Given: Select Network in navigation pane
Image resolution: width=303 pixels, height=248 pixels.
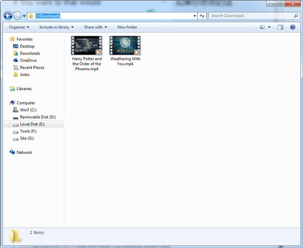Looking at the screenshot, I should [24, 153].
